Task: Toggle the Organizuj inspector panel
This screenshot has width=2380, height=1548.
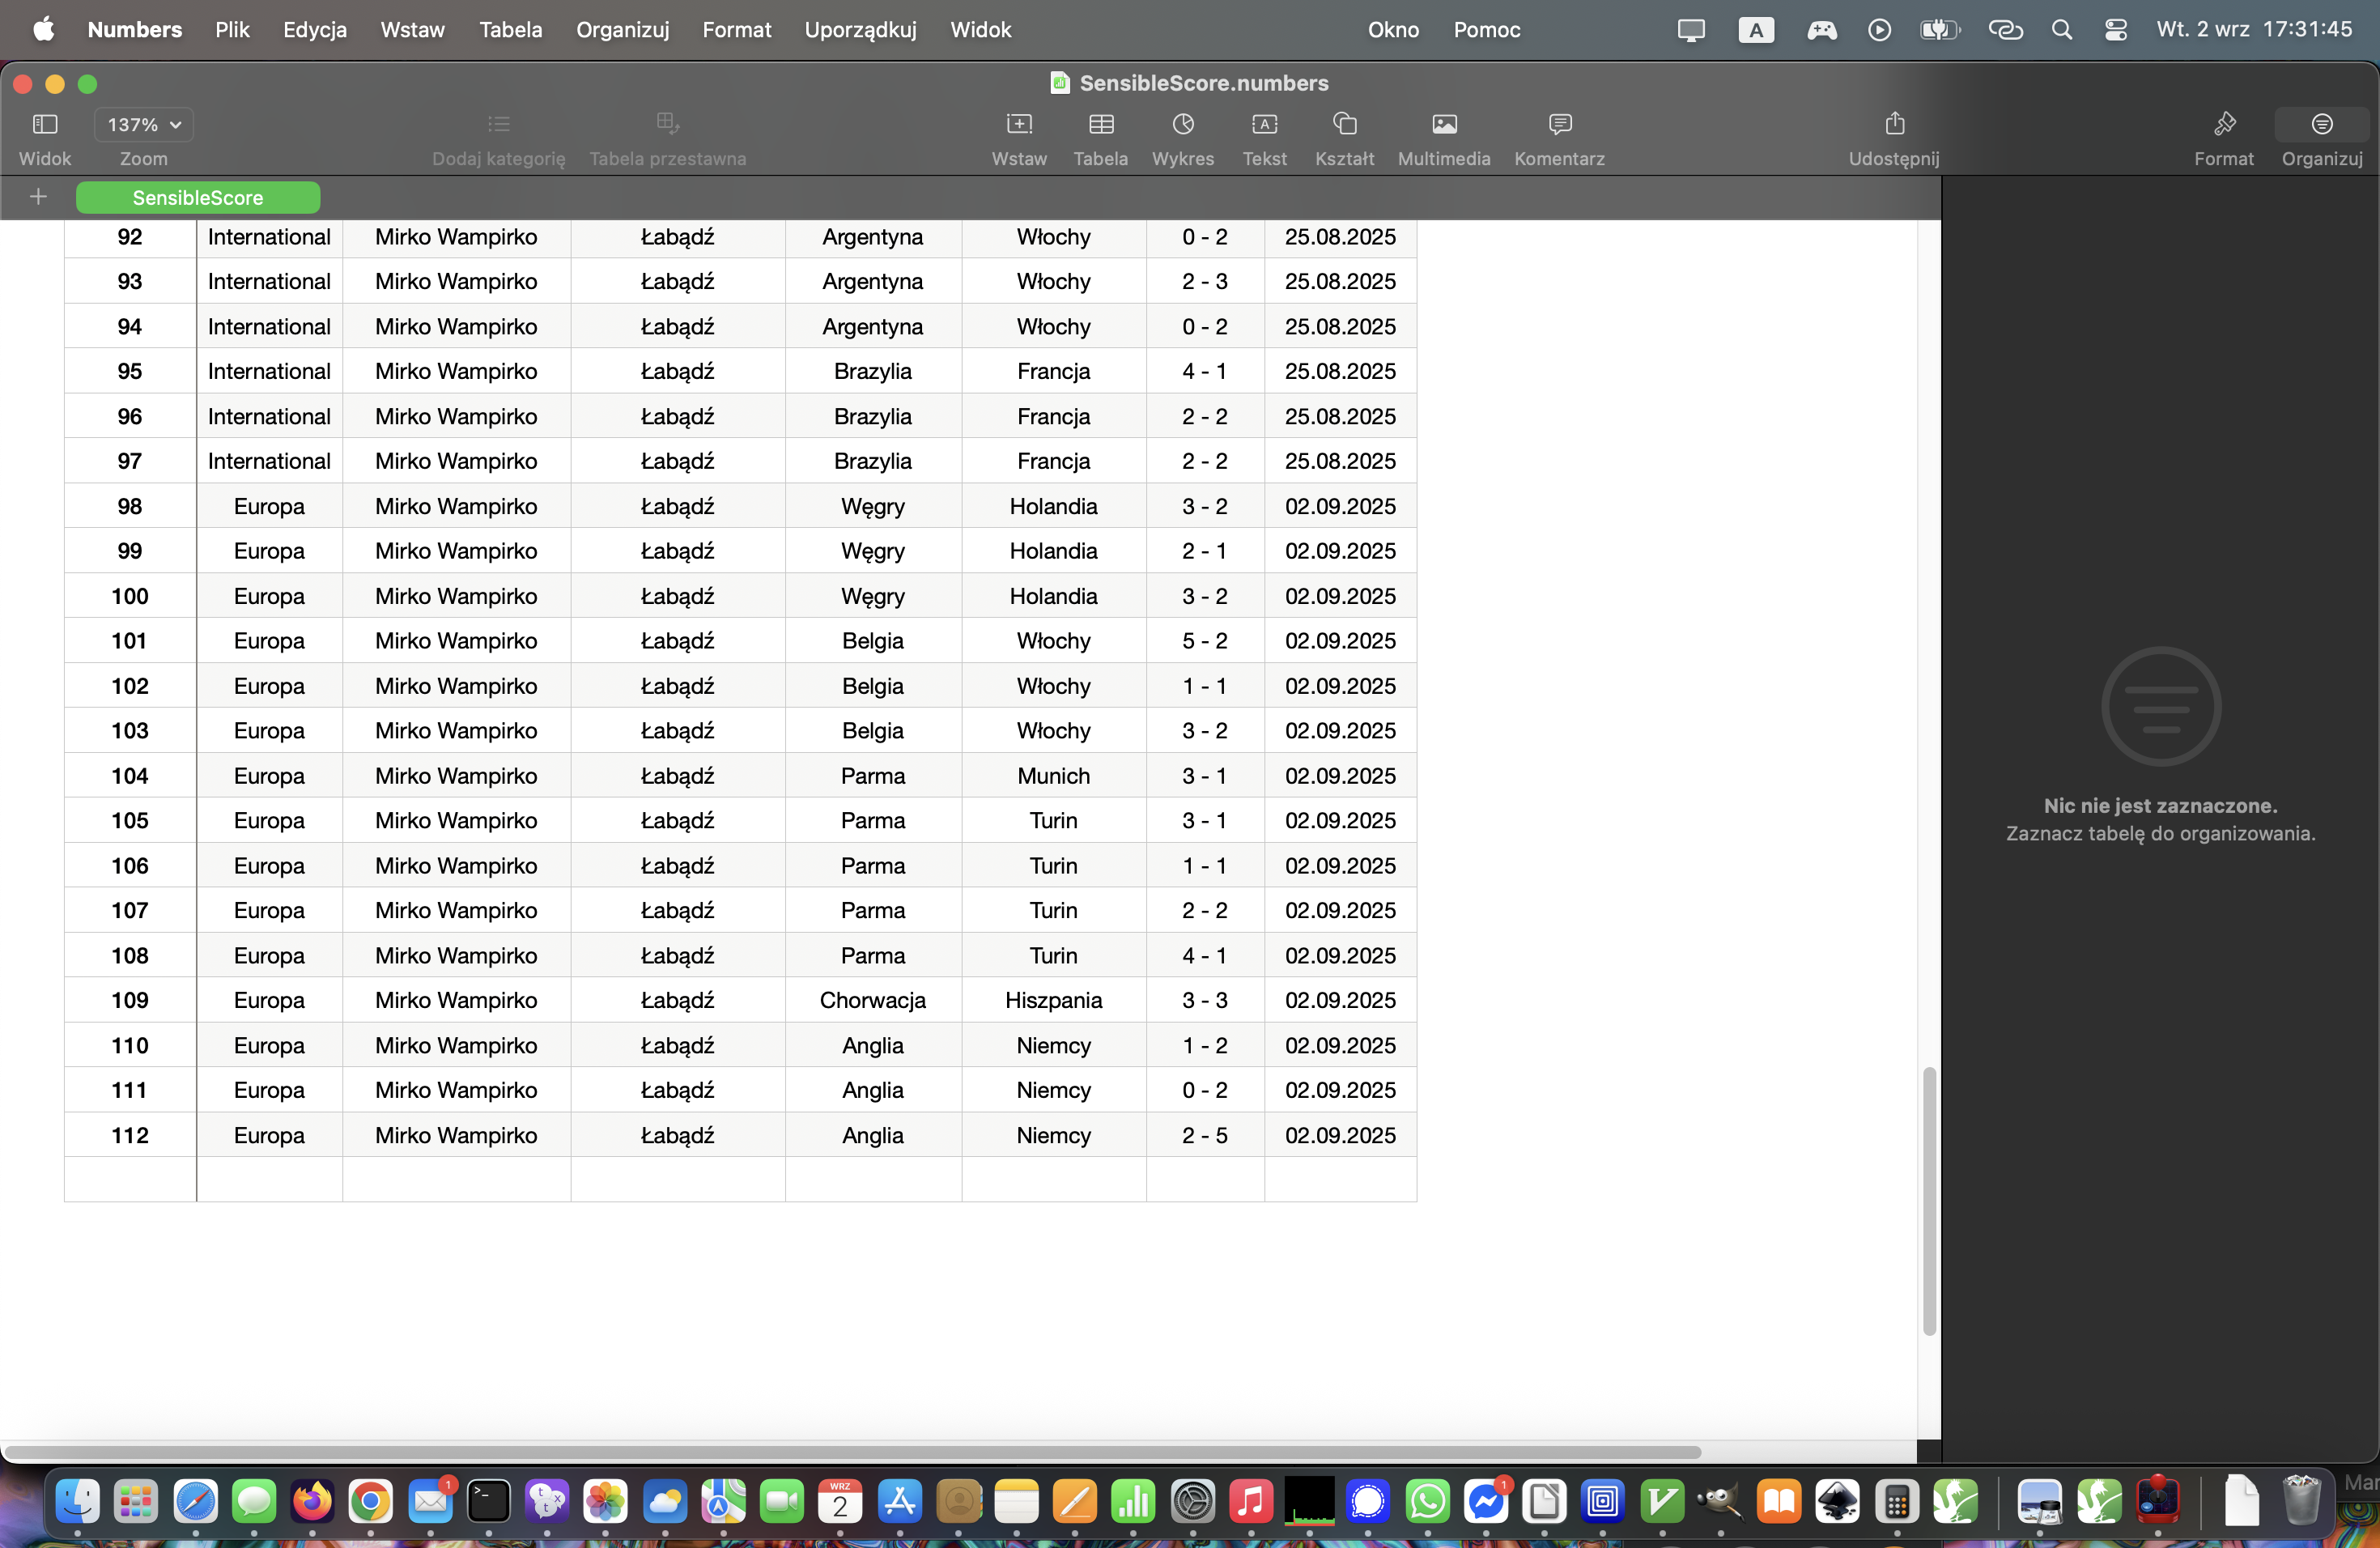Action: click(2321, 124)
